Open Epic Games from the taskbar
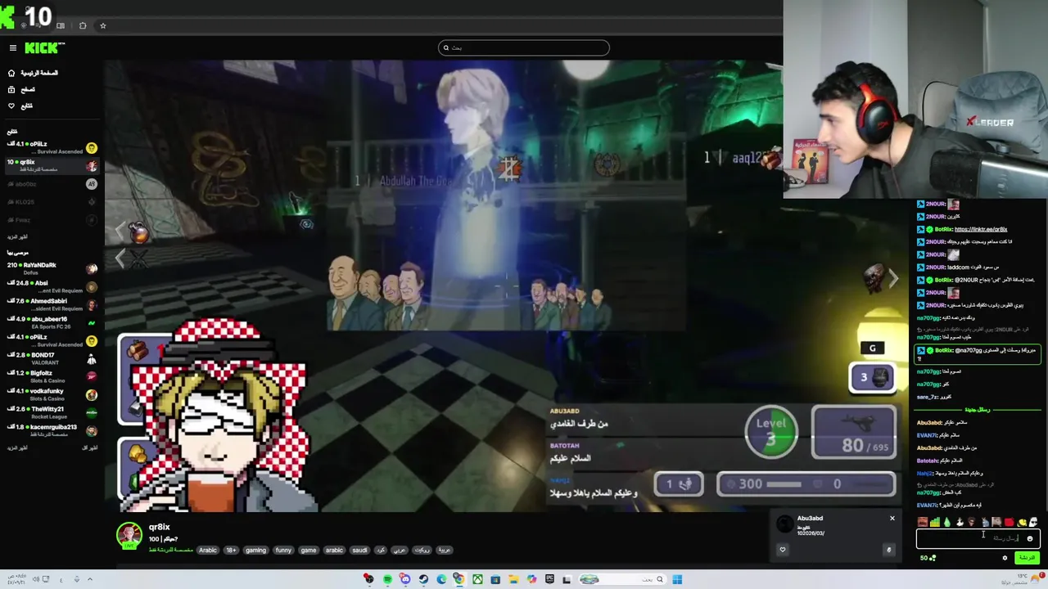 (x=549, y=579)
